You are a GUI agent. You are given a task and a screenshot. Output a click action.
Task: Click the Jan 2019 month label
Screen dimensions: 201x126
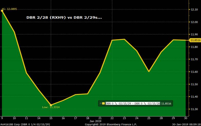(x=95, y=121)
